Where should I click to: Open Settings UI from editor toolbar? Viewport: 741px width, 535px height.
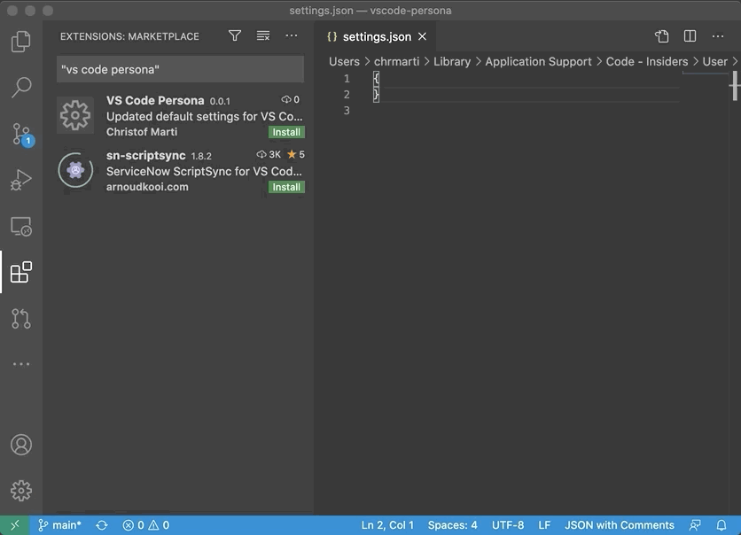[662, 36]
